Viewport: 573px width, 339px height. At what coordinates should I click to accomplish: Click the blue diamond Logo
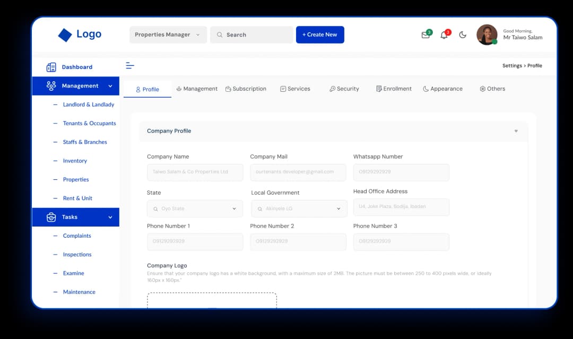65,35
